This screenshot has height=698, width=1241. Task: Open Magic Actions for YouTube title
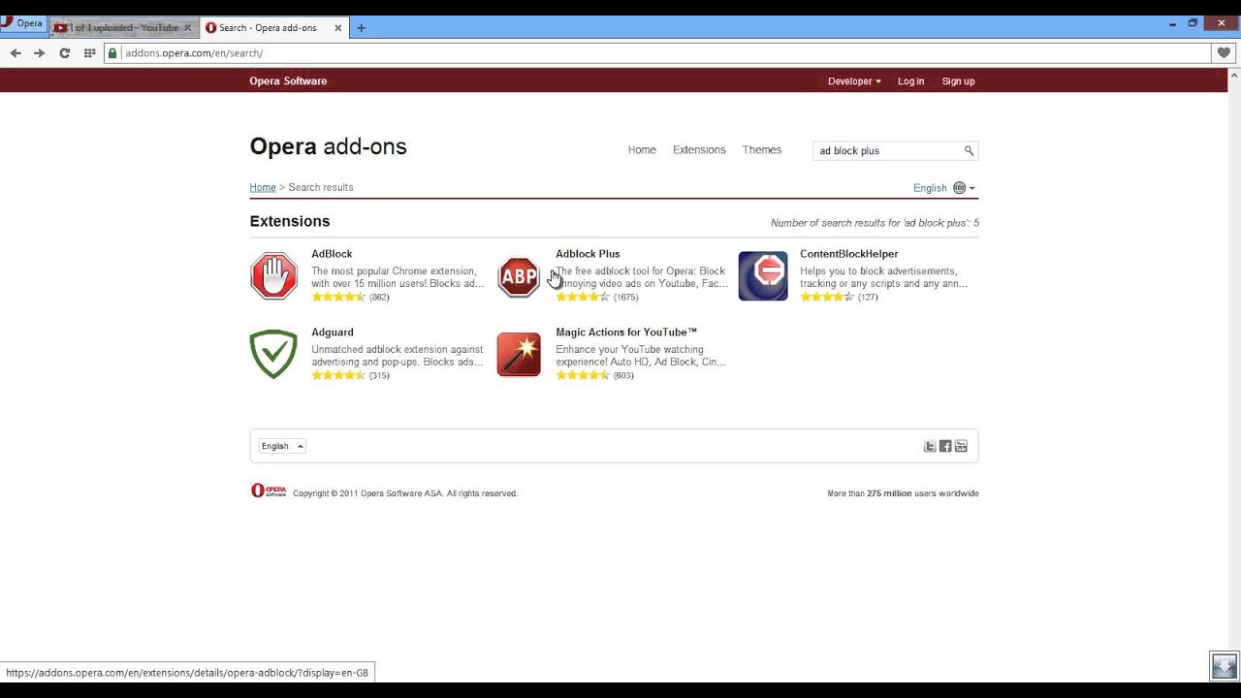click(626, 333)
